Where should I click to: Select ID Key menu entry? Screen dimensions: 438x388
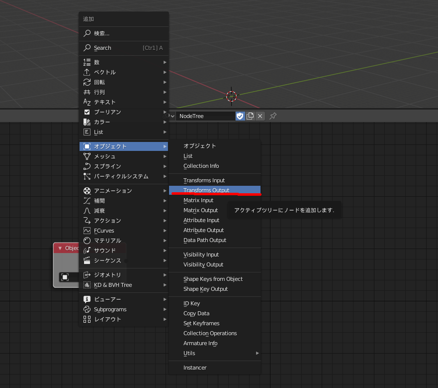click(215, 303)
